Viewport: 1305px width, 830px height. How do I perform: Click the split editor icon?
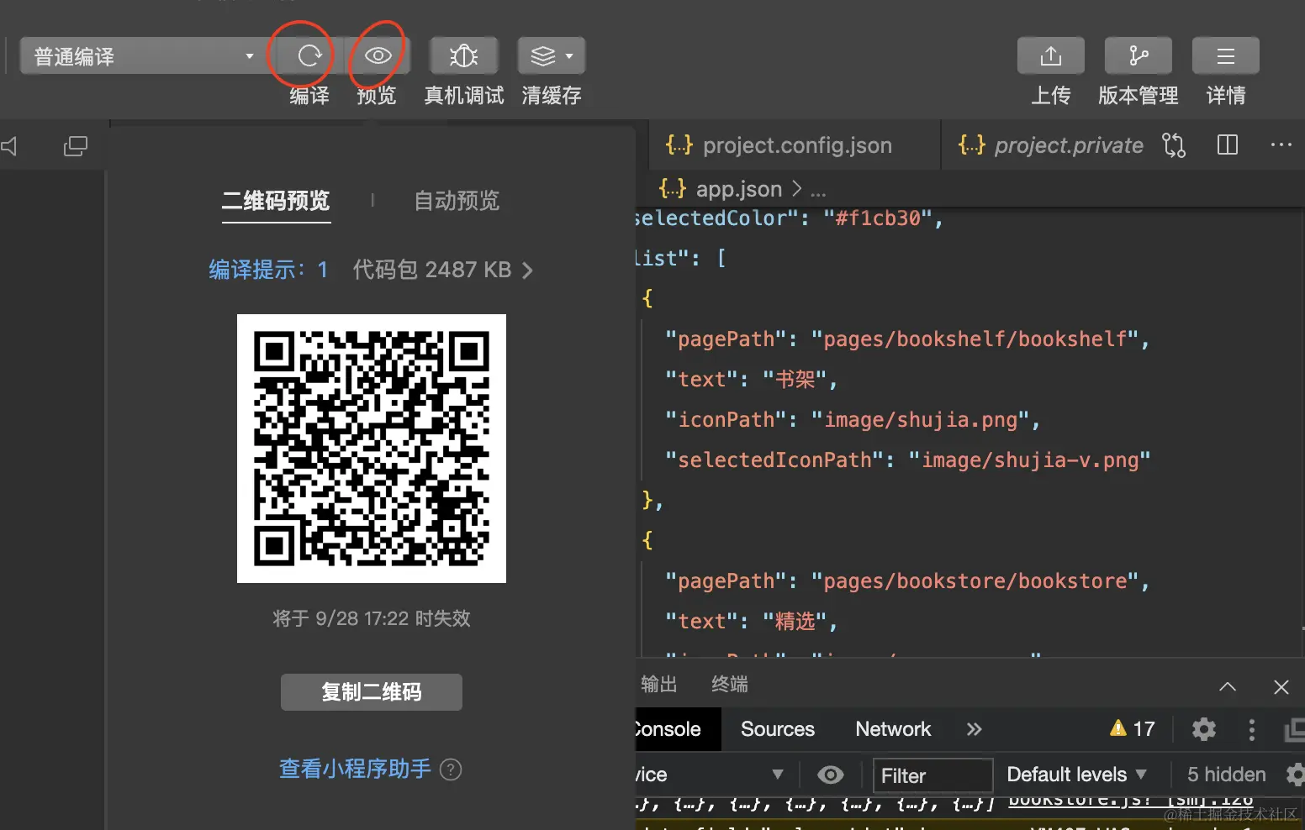(x=1228, y=145)
